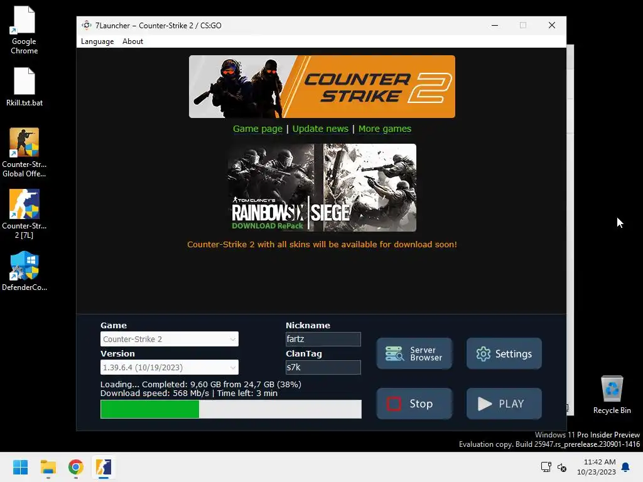Screen dimensions: 643x482
Task: Click the 7Launcher title bar logo
Action: pyautogui.click(x=86, y=25)
